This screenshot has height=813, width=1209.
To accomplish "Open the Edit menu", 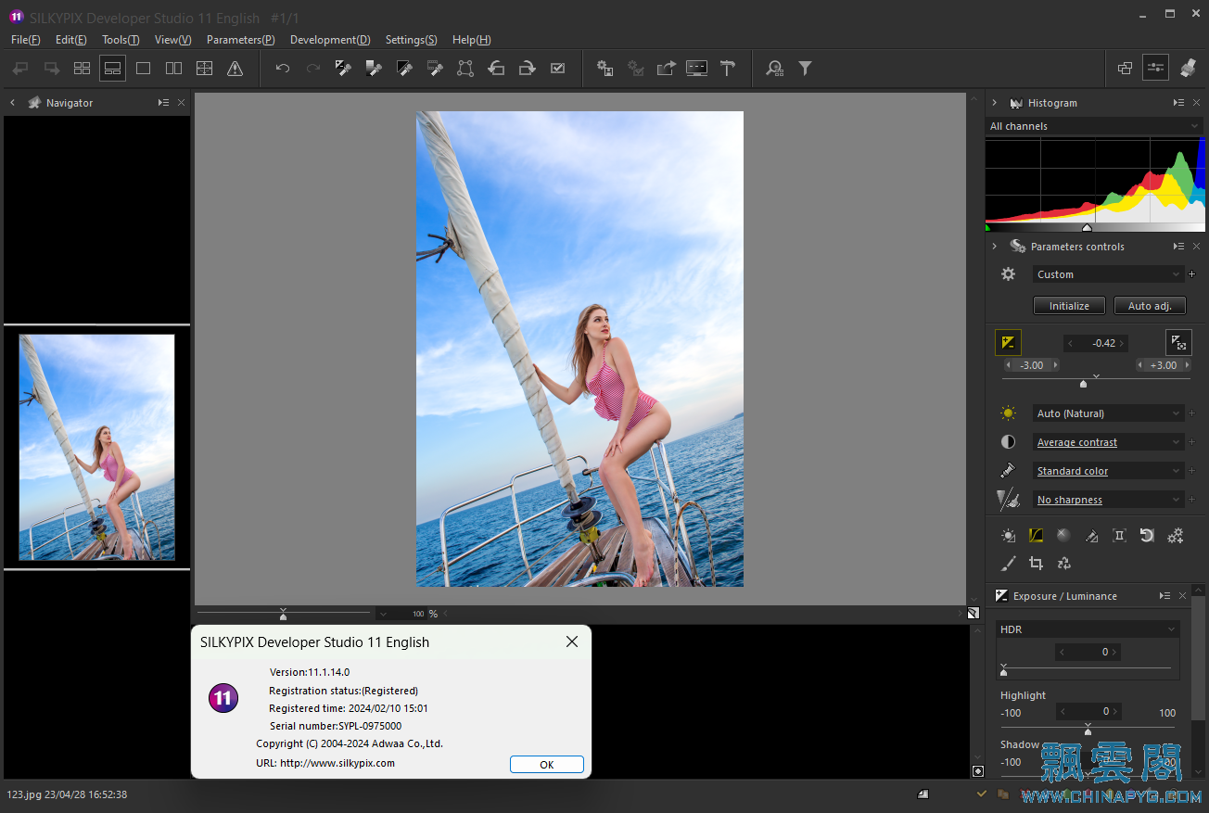I will (x=70, y=40).
